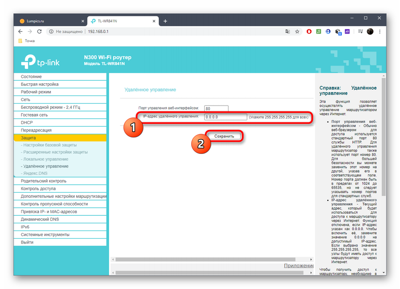Log out via Выйти

point(60,242)
